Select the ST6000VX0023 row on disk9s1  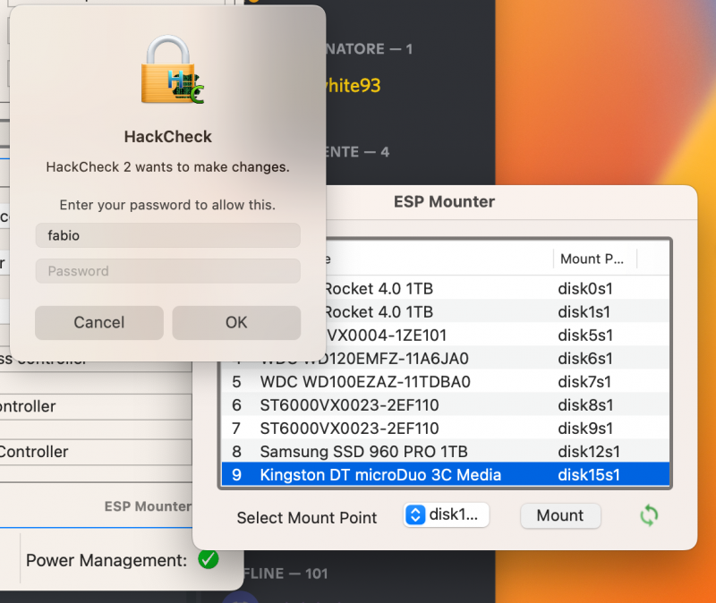tap(445, 429)
